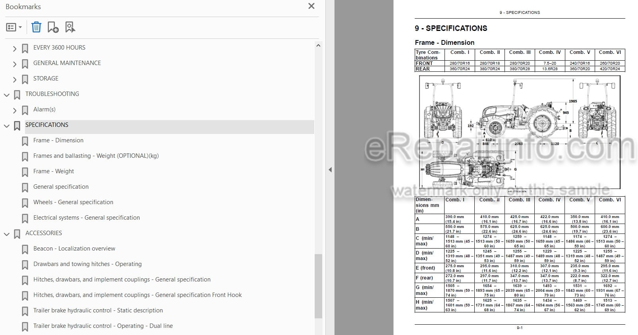Add a new bookmark
This screenshot has width=638, height=335.
click(x=53, y=27)
